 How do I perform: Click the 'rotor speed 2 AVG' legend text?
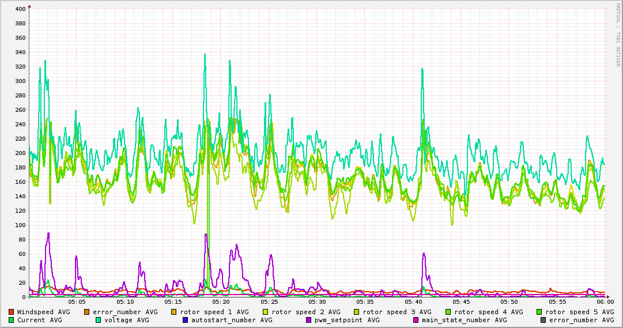point(306,312)
